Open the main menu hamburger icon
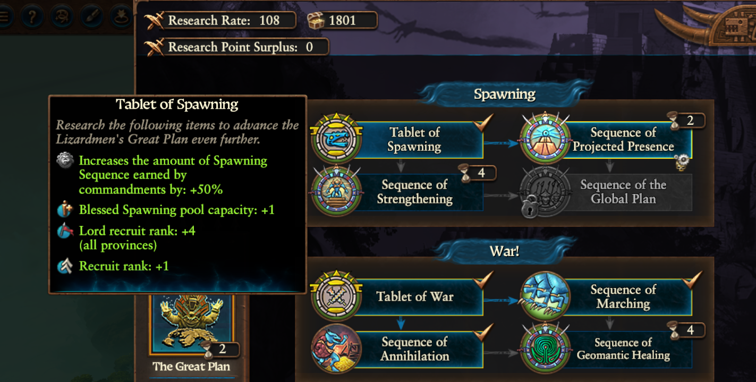 pos(4,16)
